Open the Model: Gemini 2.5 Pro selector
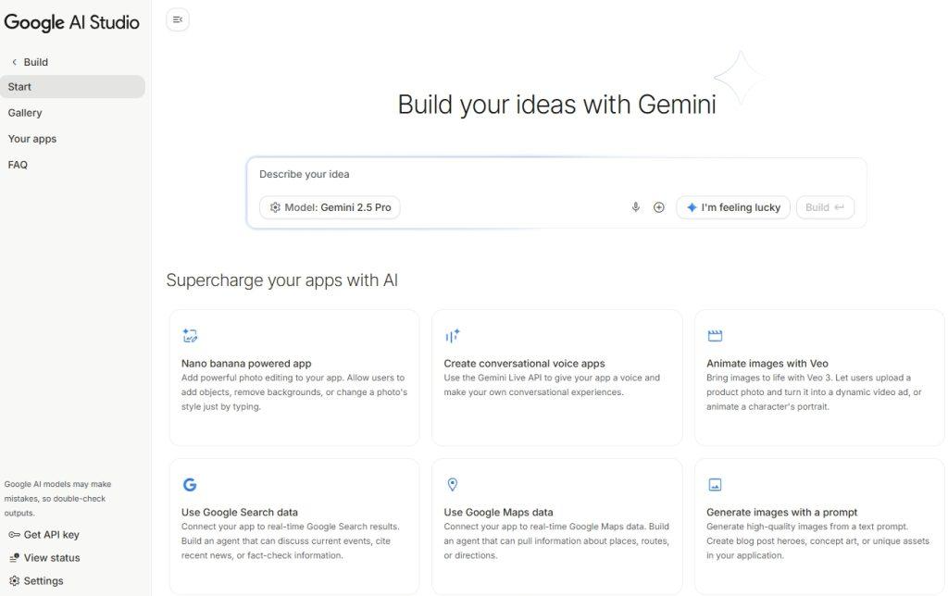This screenshot has width=948, height=596. point(330,207)
